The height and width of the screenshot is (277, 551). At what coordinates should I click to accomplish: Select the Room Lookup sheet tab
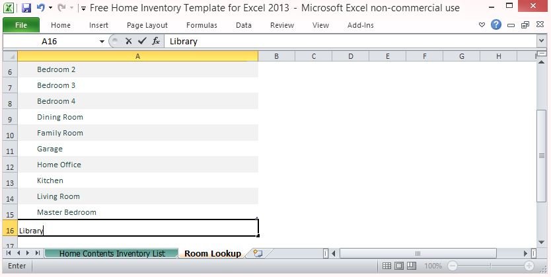213,253
